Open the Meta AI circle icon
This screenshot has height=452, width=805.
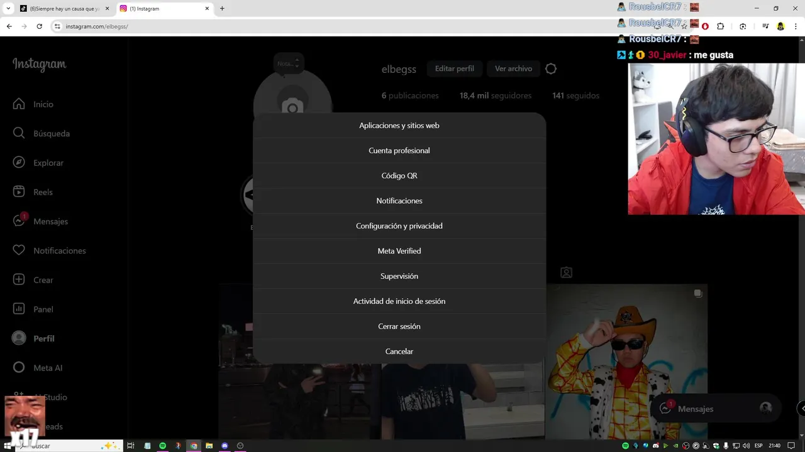tap(19, 367)
